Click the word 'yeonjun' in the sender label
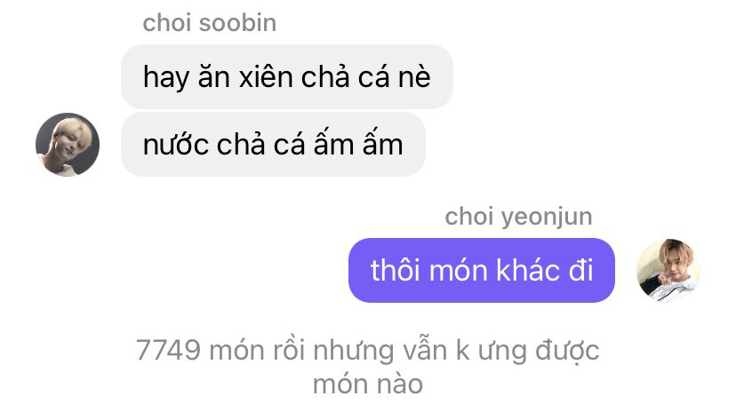Image resolution: width=736 pixels, height=412 pixels. coord(547,218)
